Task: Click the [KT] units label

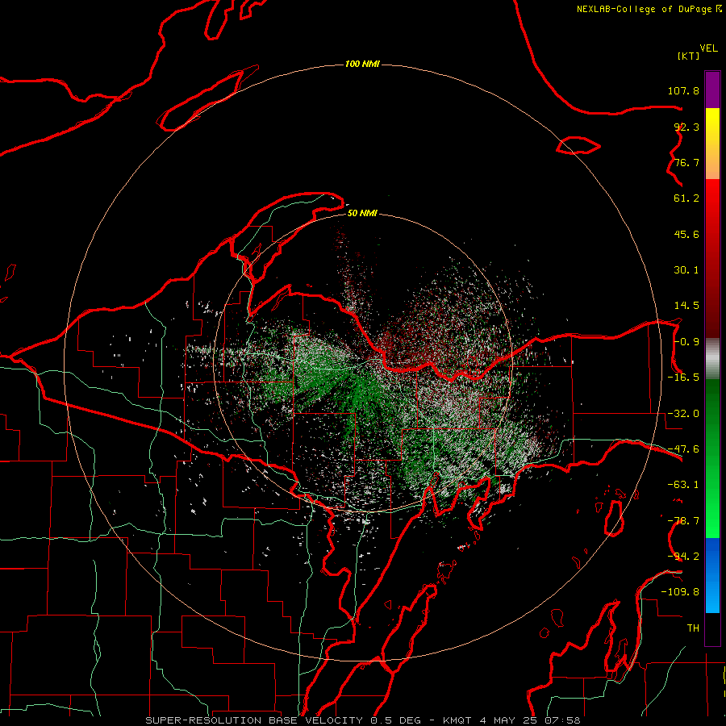Action: pyautogui.click(x=688, y=56)
